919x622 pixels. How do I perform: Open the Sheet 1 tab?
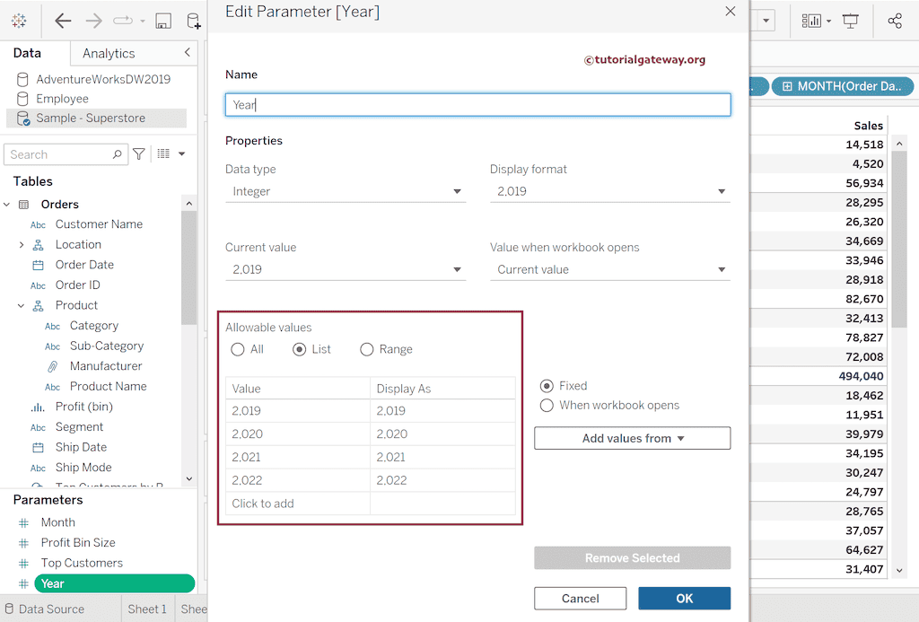147,609
